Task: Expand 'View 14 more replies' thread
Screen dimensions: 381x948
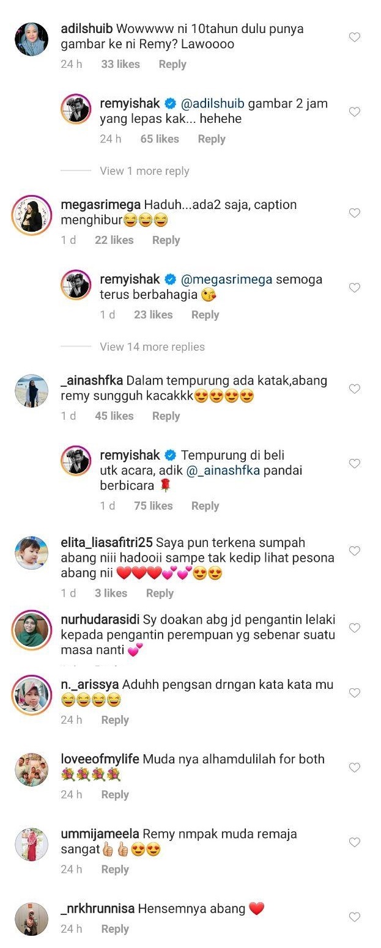Action: 152,347
